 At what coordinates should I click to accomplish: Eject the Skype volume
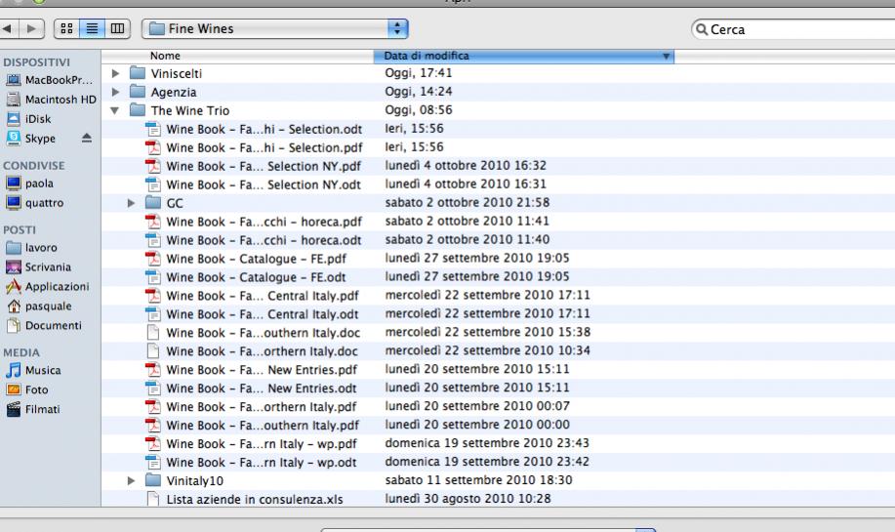(x=86, y=138)
